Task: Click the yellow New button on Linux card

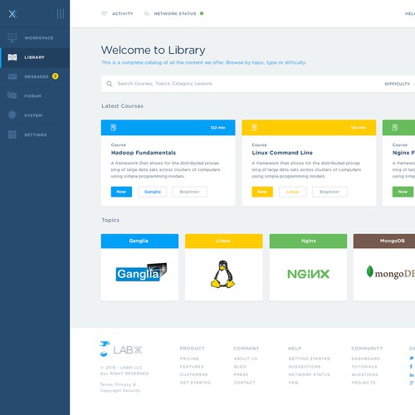Action: click(262, 192)
